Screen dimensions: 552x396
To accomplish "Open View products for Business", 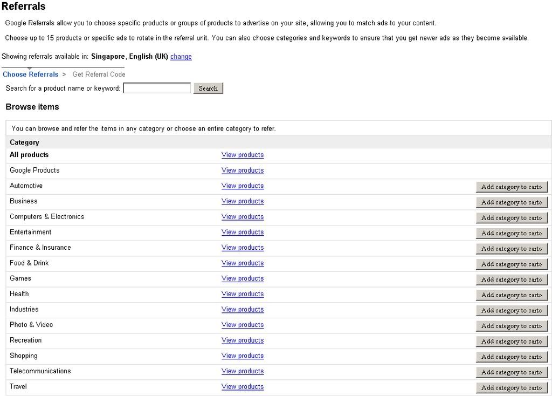I will click(x=243, y=201).
